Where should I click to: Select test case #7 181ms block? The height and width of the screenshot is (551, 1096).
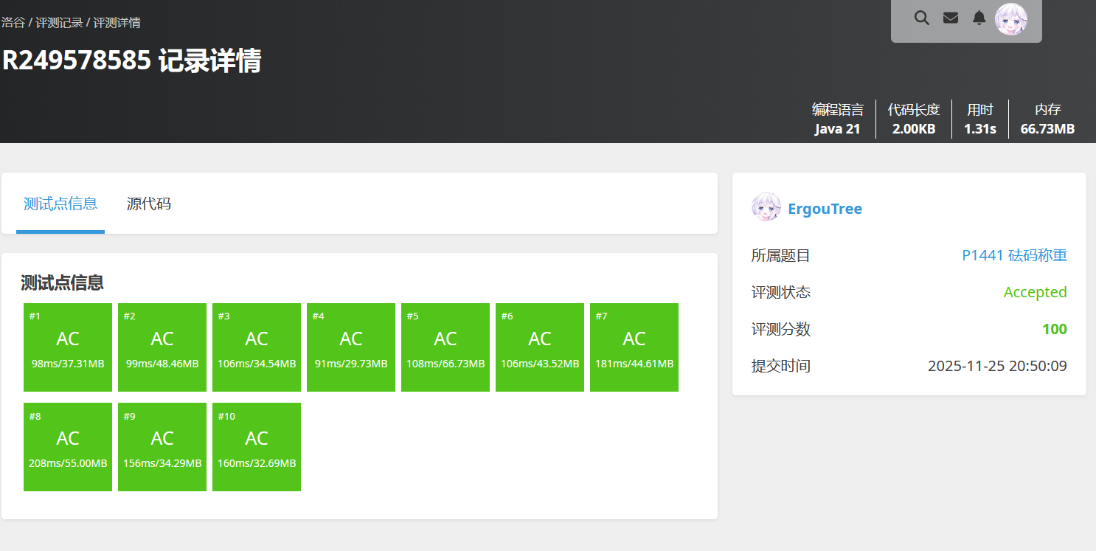coord(634,347)
